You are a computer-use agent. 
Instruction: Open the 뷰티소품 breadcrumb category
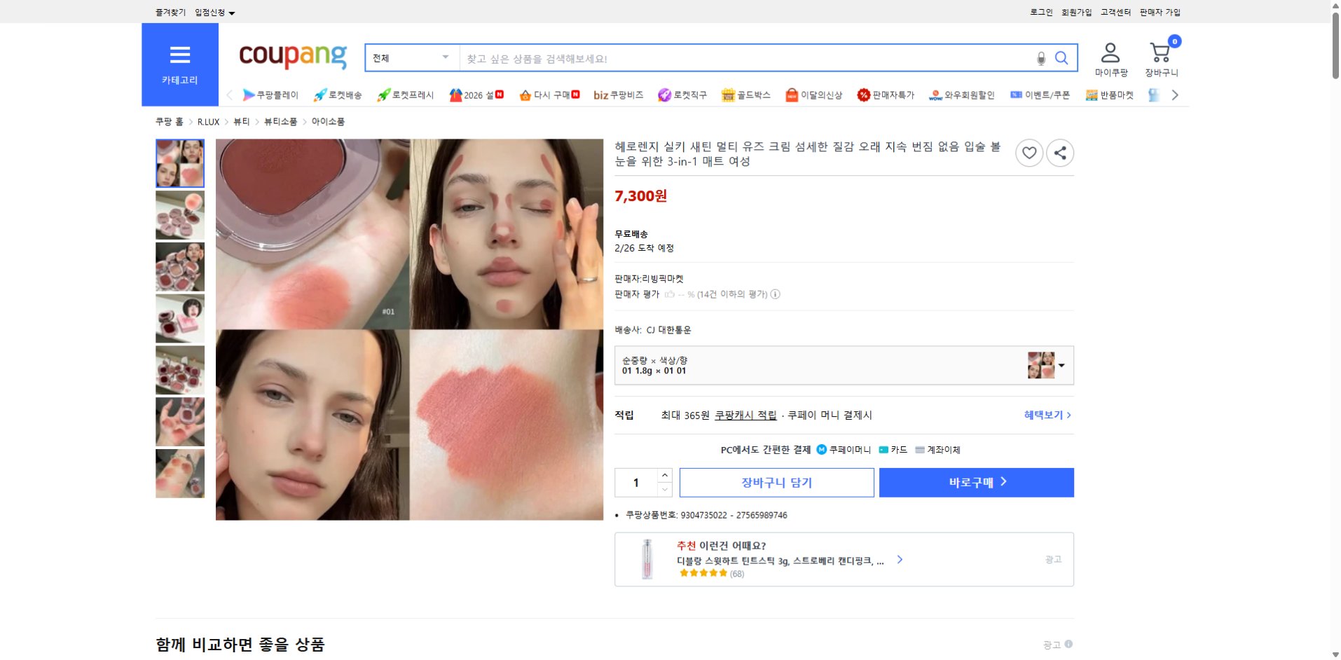click(x=280, y=121)
